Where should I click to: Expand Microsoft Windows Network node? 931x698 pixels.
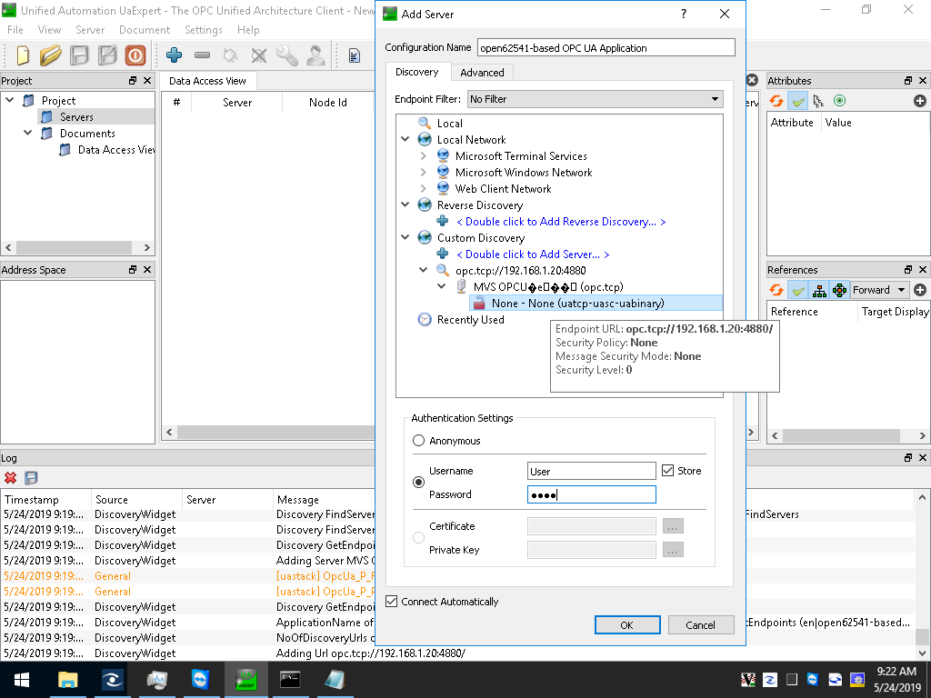pos(424,172)
